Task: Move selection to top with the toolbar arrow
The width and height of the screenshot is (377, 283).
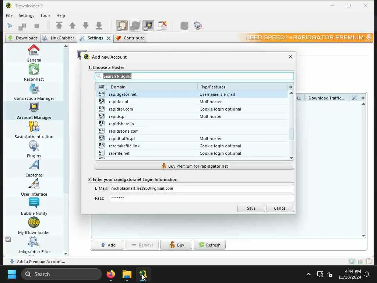Action: tap(59, 25)
